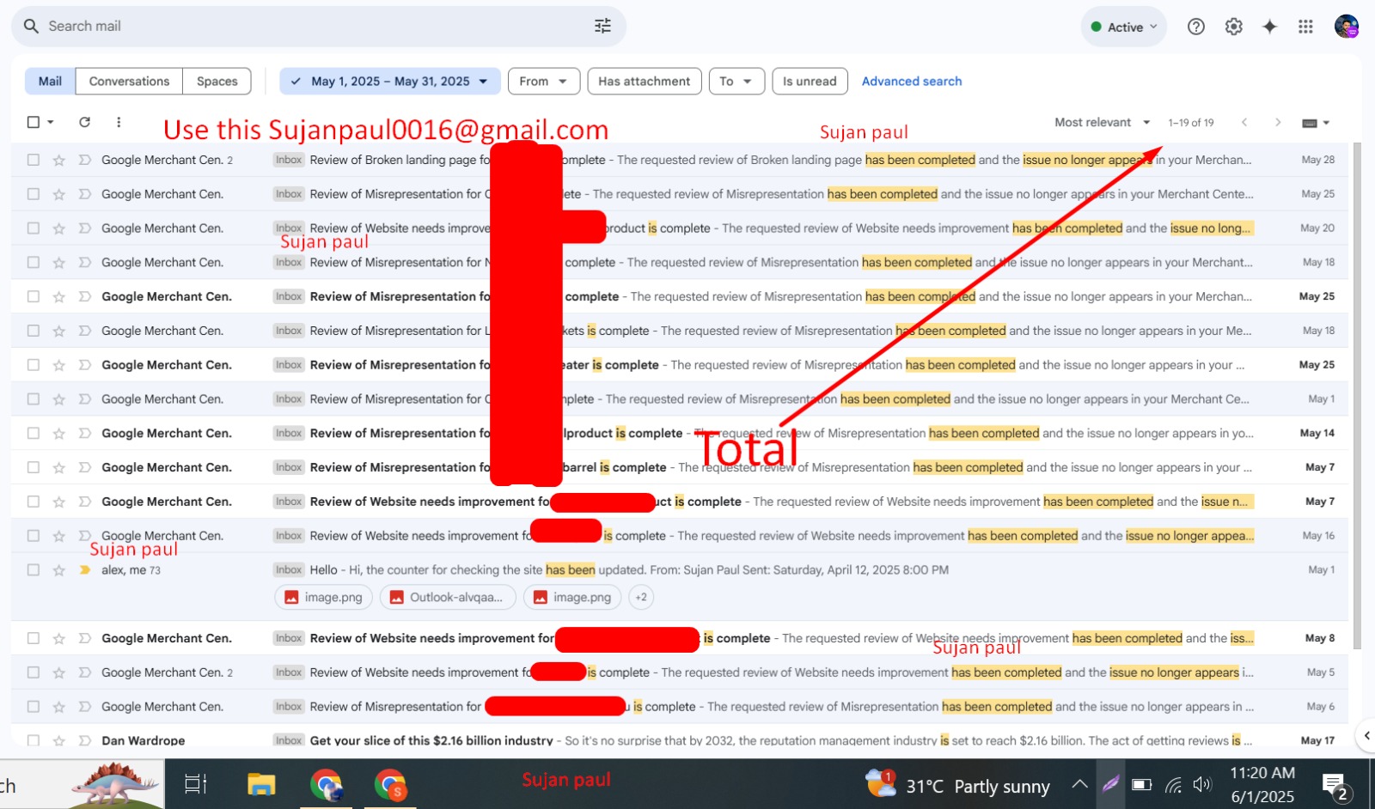Click into the Search mail field
The image size is (1375, 809).
pyautogui.click(x=318, y=27)
